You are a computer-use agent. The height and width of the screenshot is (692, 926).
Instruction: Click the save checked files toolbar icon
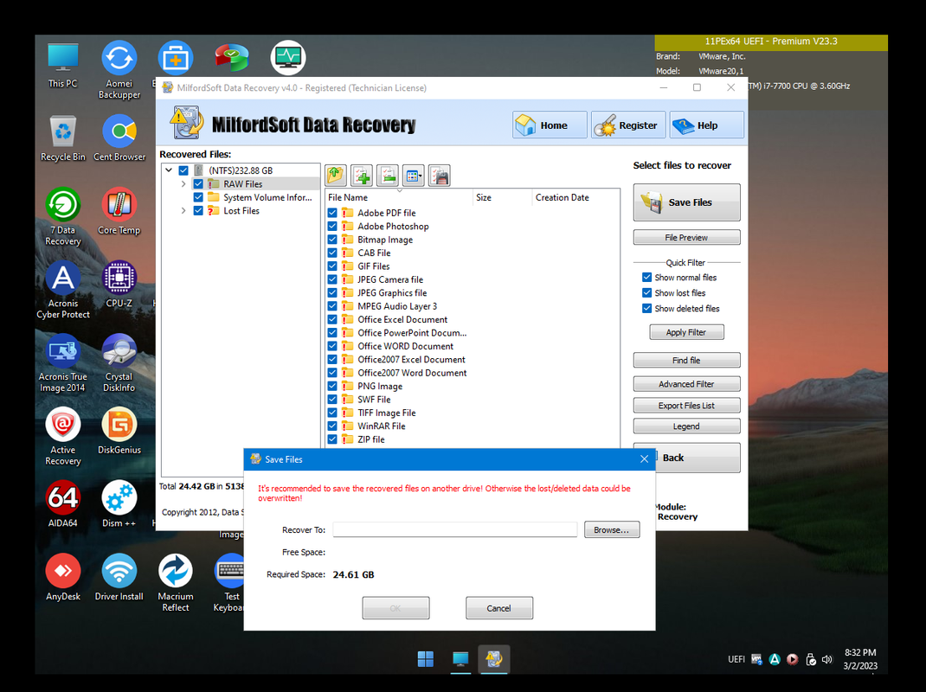click(440, 176)
